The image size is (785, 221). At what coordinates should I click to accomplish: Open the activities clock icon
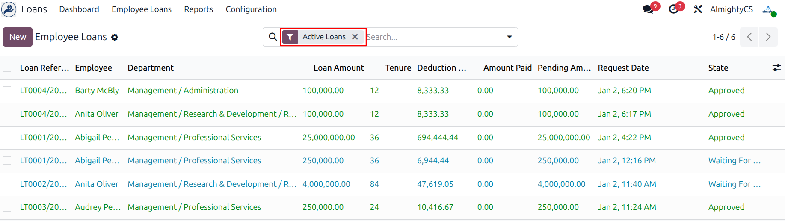[674, 9]
